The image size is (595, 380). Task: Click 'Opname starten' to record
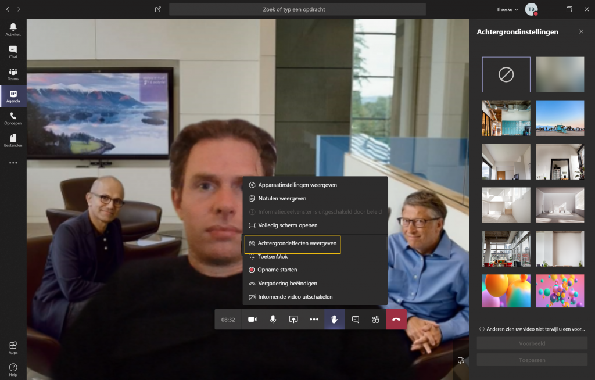(315, 270)
